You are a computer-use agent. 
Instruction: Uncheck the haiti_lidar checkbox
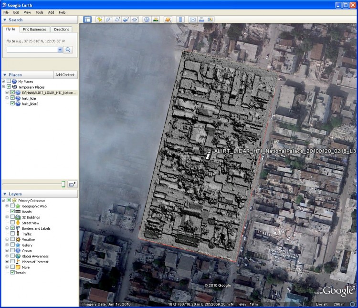[x=12, y=98]
